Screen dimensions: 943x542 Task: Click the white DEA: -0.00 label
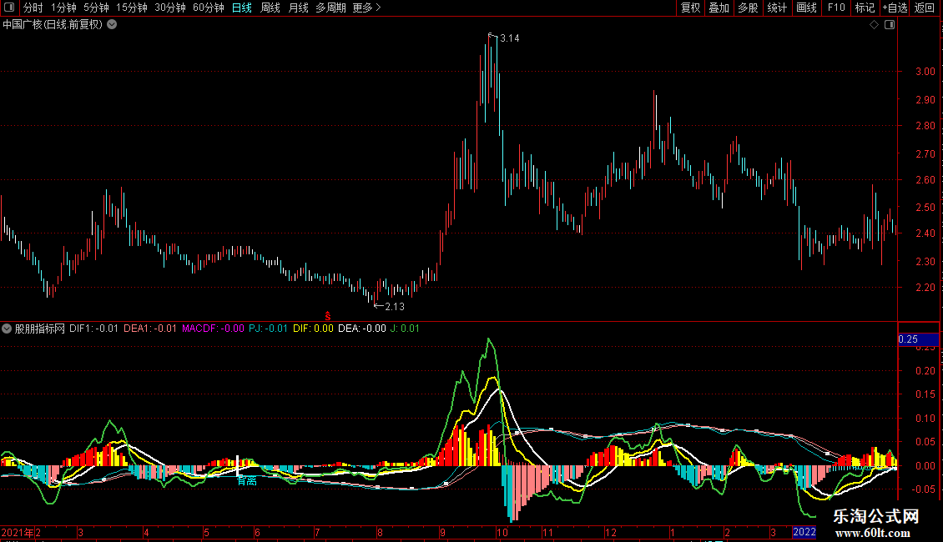point(362,329)
